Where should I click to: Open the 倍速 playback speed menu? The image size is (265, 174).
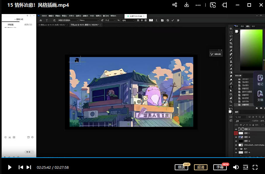click(181, 167)
